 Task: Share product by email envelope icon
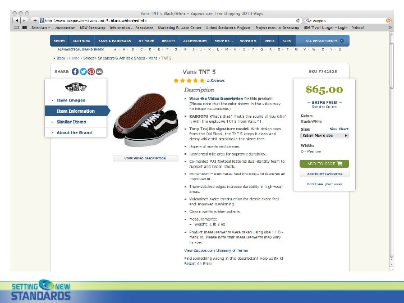point(99,71)
